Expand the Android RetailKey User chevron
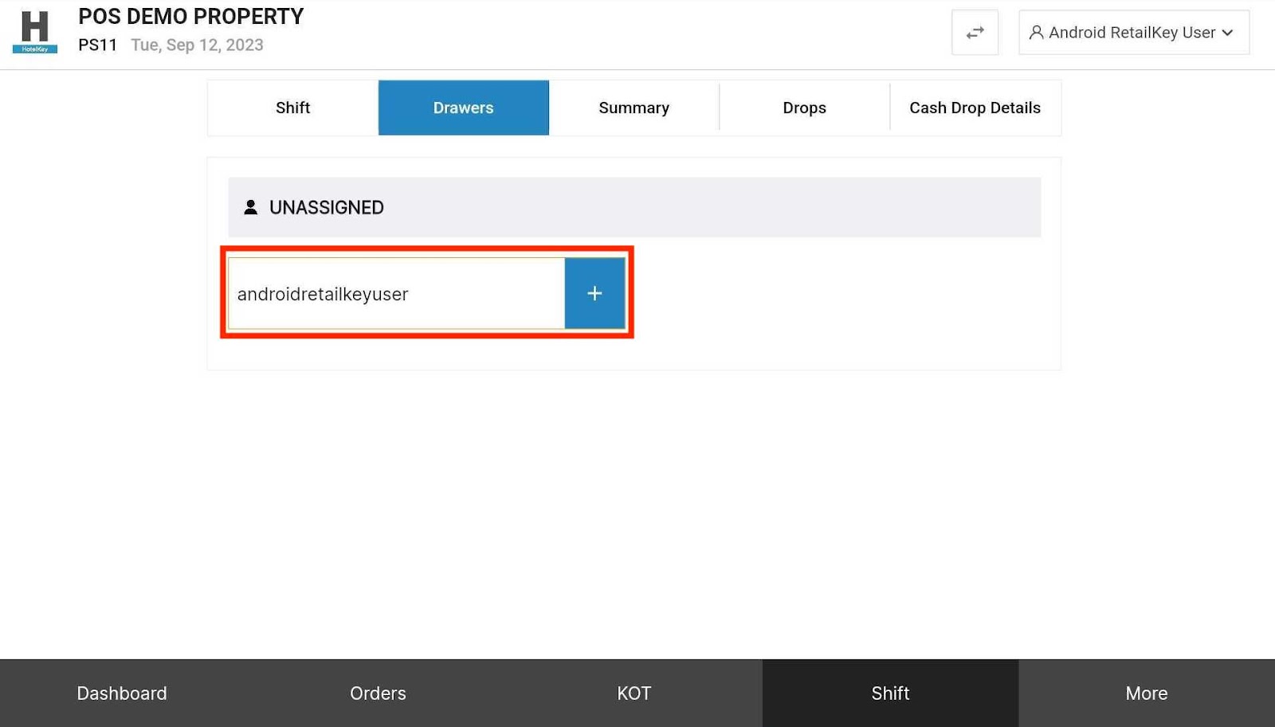The width and height of the screenshot is (1275, 727). tap(1228, 33)
